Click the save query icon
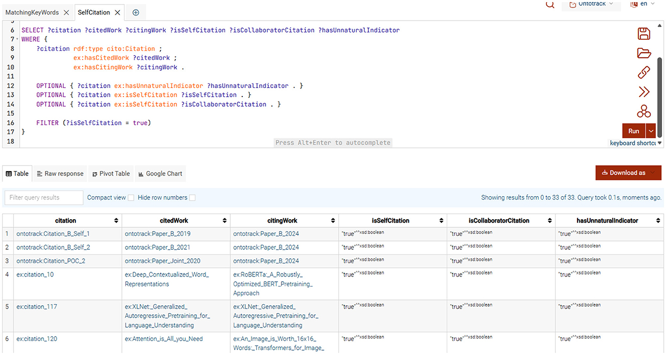The image size is (666, 355). click(643, 34)
